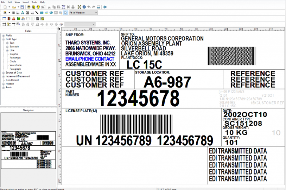Collapse the Field Type tree node
286x190 pixels.
[x=4, y=39]
